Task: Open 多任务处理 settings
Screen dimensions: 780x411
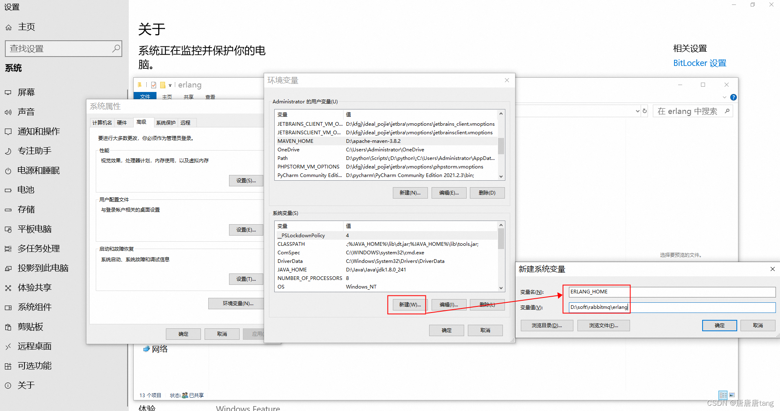Action: point(33,249)
